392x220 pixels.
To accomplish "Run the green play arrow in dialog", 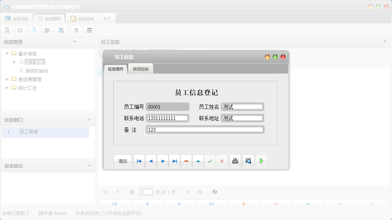I will click(261, 161).
